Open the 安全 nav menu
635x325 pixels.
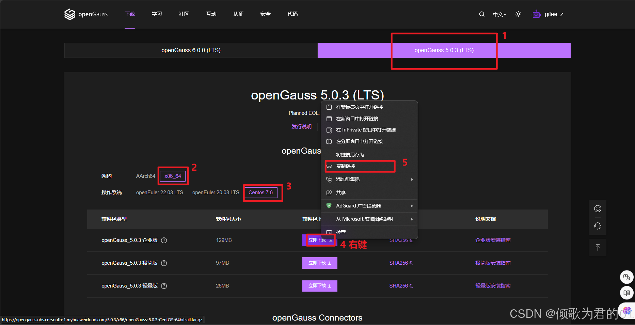click(x=266, y=14)
